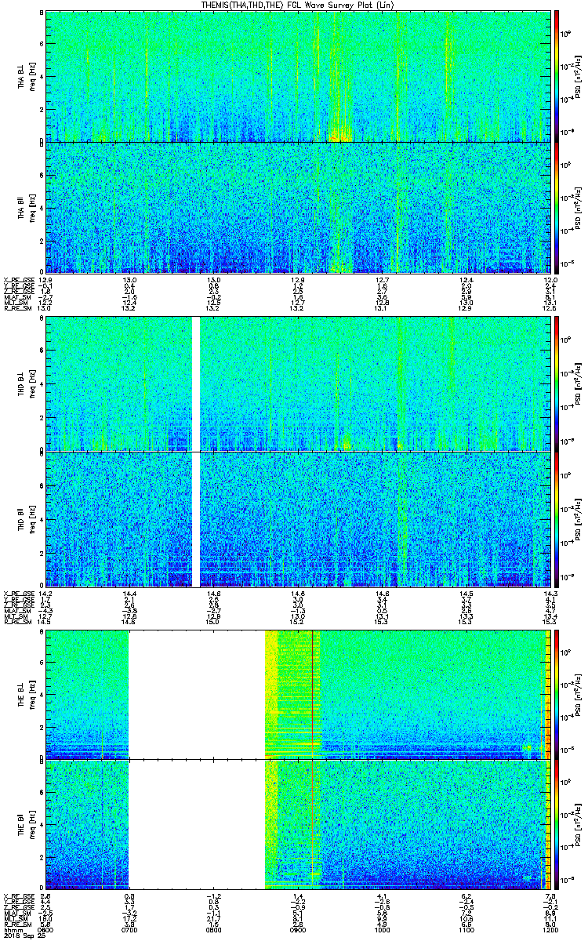This screenshot has height=941, width=588.
Task: Click the '0600' time tick label
Action: tap(45, 929)
